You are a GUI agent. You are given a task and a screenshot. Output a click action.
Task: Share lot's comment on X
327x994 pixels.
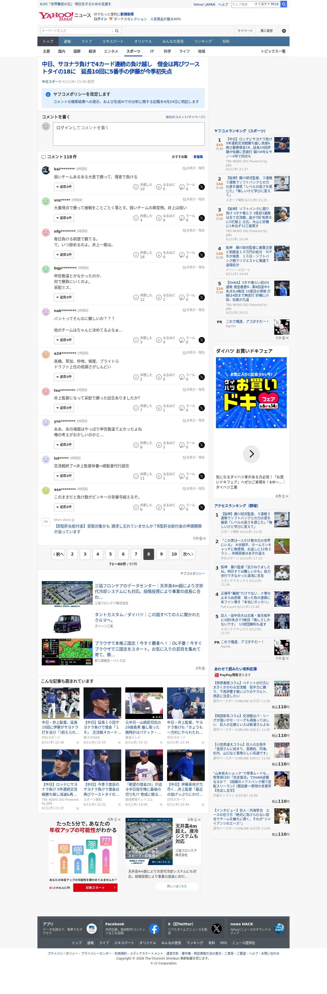tap(202, 476)
